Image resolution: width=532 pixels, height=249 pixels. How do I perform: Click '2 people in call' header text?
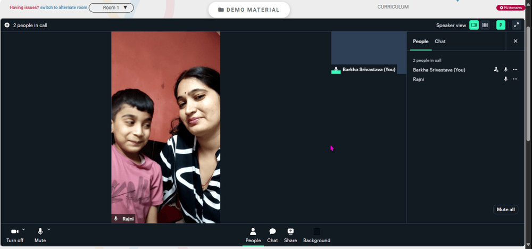click(30, 25)
